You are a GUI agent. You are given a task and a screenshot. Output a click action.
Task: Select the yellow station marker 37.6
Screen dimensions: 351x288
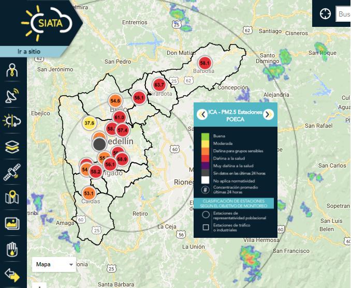(90, 123)
